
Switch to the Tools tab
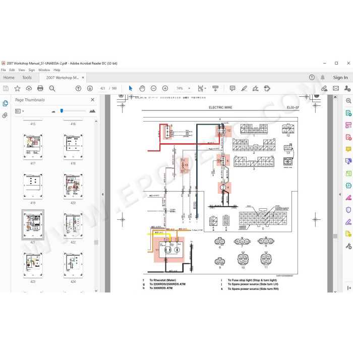tap(27, 78)
